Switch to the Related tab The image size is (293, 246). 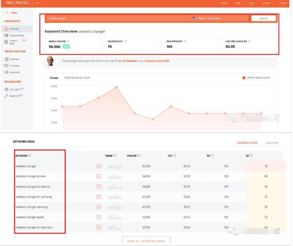pyautogui.click(x=272, y=143)
